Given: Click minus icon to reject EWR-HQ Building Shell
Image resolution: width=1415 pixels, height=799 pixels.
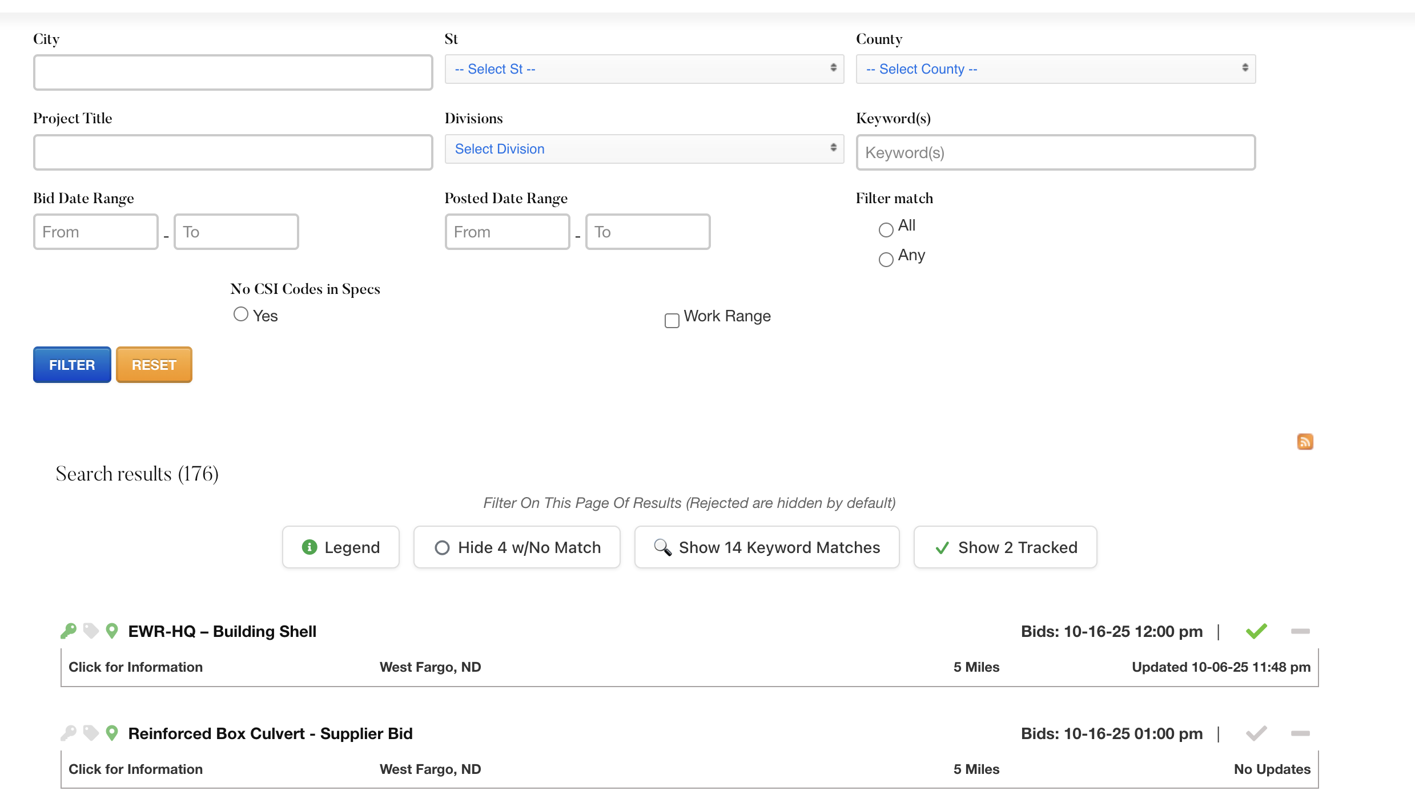Looking at the screenshot, I should (1300, 631).
